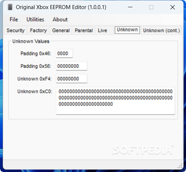This screenshot has height=172, width=186.
Task: Open the Utilities menu
Action: [35, 20]
